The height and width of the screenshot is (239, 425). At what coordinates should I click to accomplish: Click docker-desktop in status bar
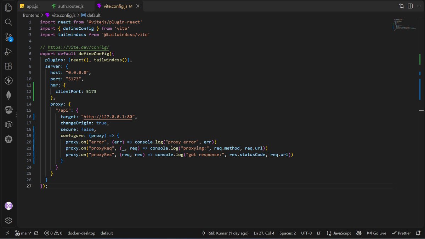[x=81, y=233]
